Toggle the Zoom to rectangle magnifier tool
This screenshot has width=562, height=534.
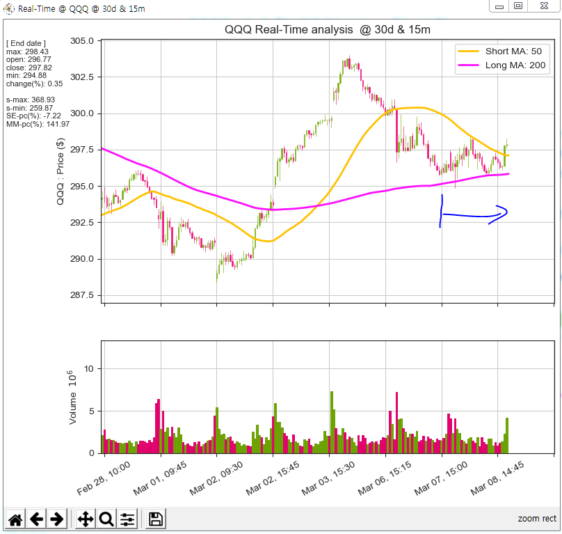[x=106, y=519]
